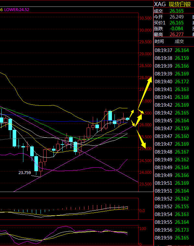The height and width of the screenshot is (246, 194).
Task: Select tick row 08:19:52 at 26.162
Action: (172, 199)
